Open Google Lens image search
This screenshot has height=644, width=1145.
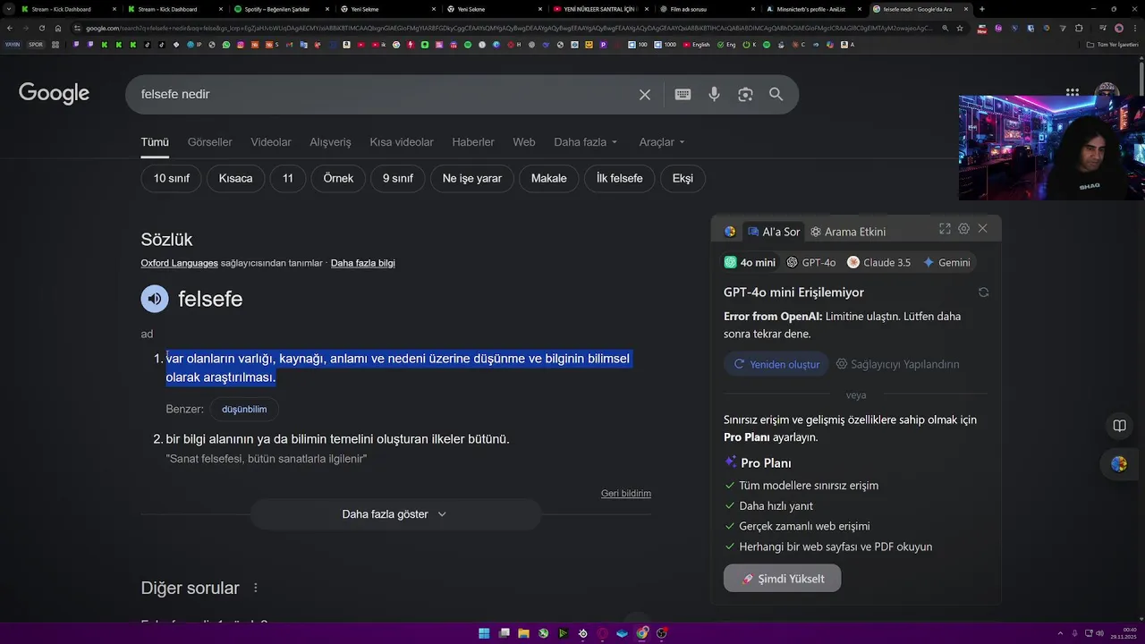[x=745, y=94]
